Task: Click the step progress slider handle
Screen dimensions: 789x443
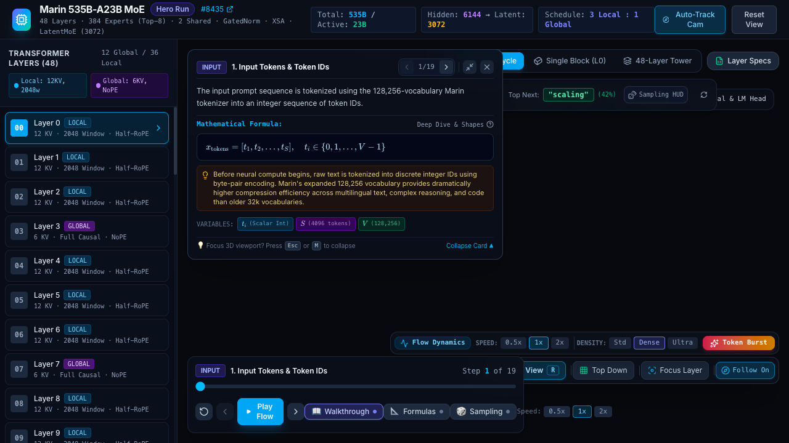Action: (200, 386)
